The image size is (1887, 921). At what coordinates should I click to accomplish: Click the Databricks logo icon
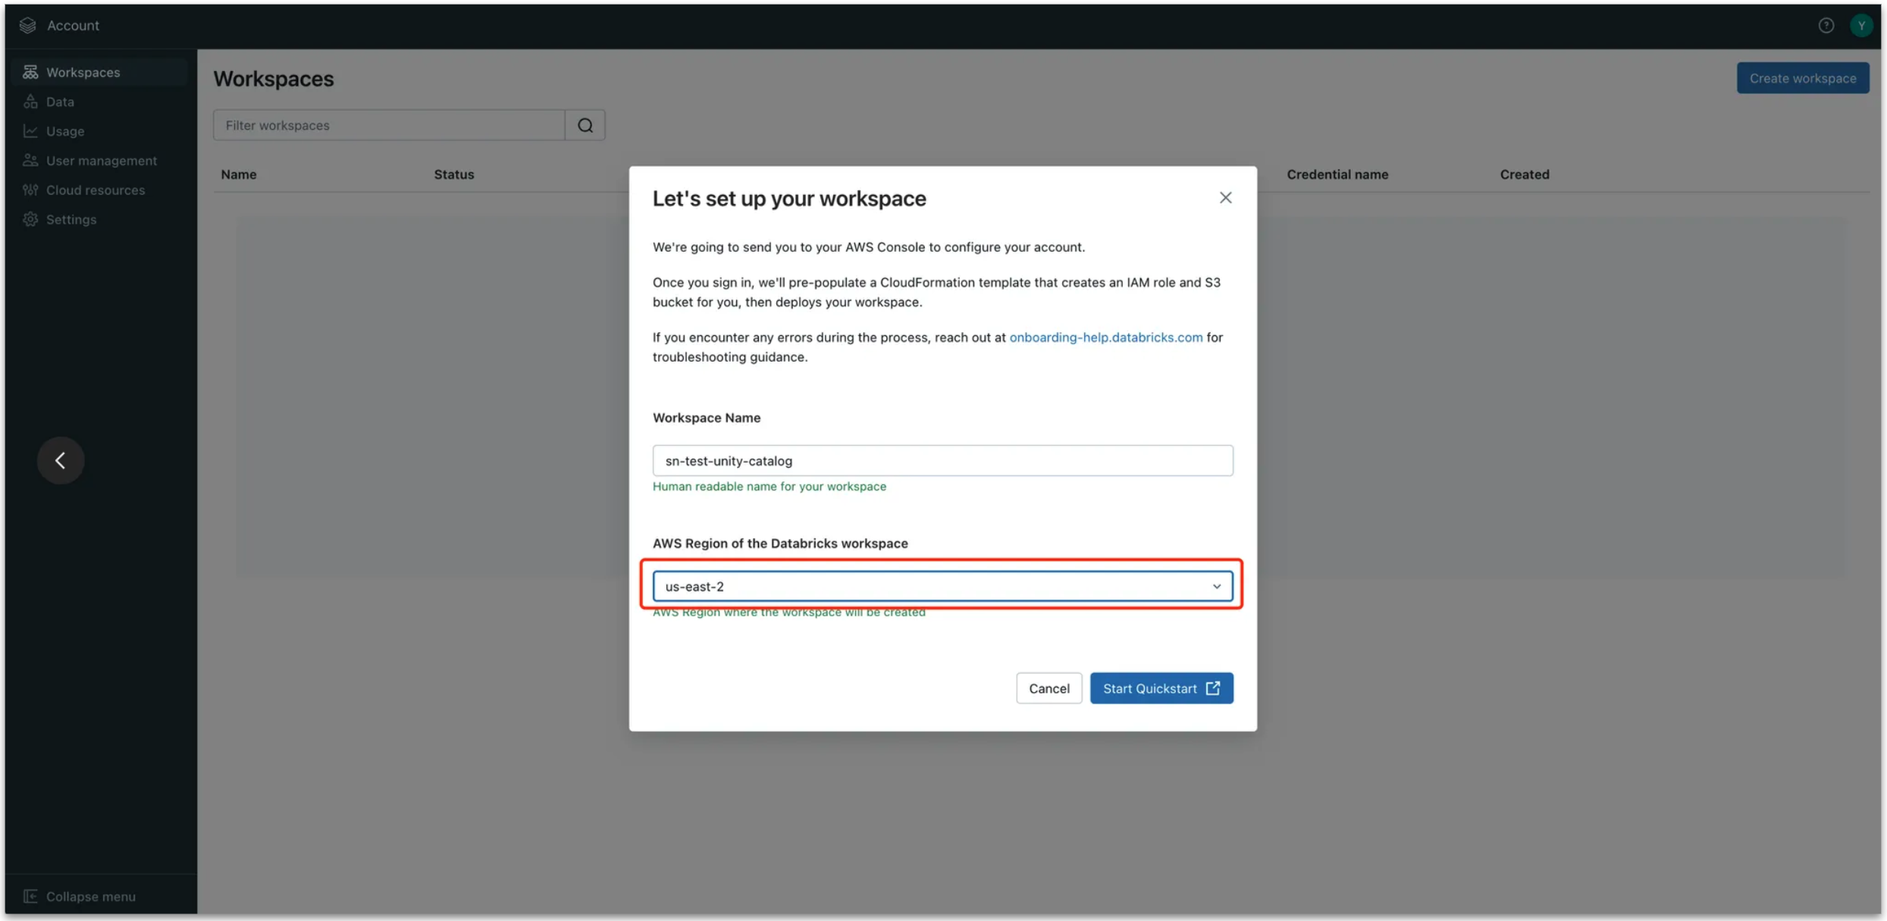pyautogui.click(x=28, y=25)
